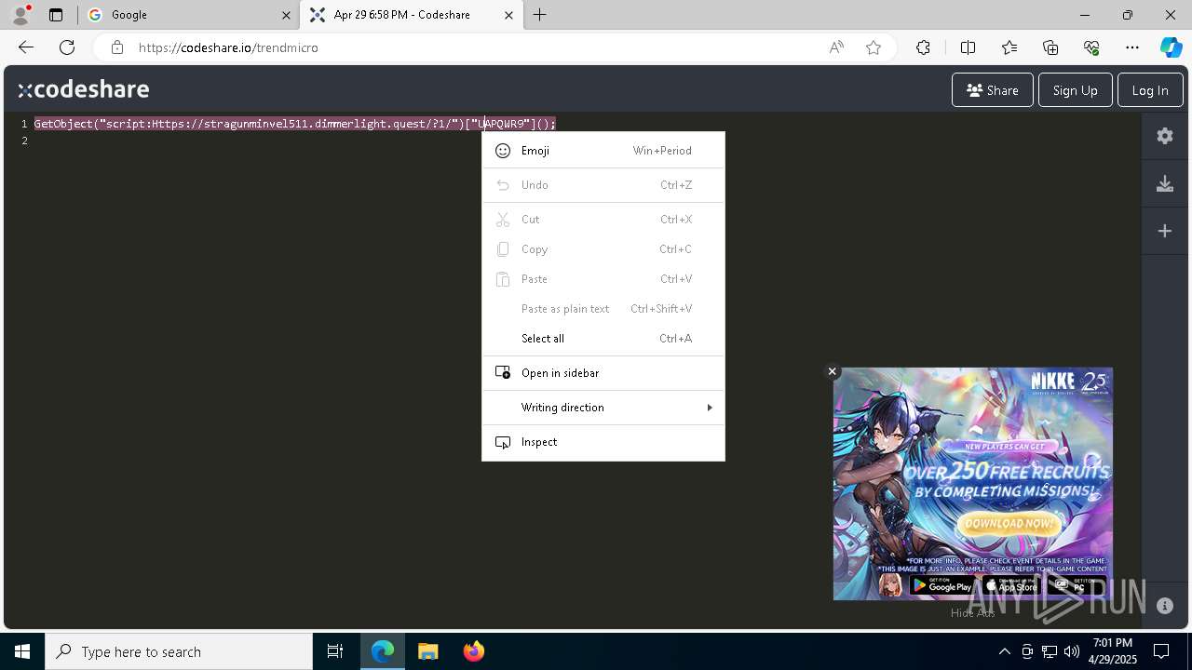This screenshot has width=1192, height=670.
Task: Open Task View on taskbar
Action: [335, 651]
